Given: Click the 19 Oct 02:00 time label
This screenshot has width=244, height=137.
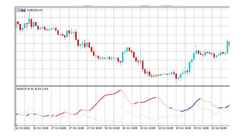Looking at the screenshot, I should coord(166,128).
